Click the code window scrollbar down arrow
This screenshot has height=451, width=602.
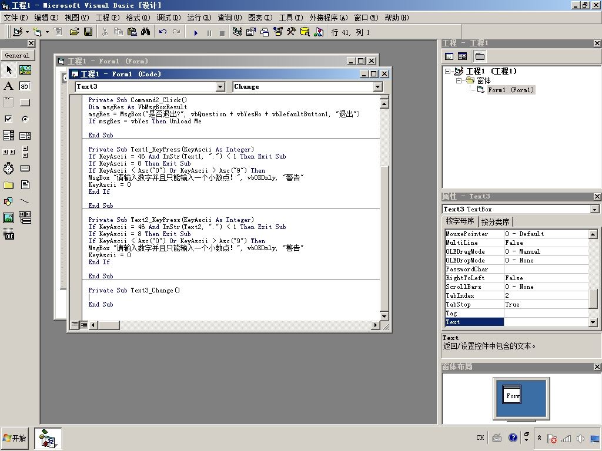click(384, 317)
